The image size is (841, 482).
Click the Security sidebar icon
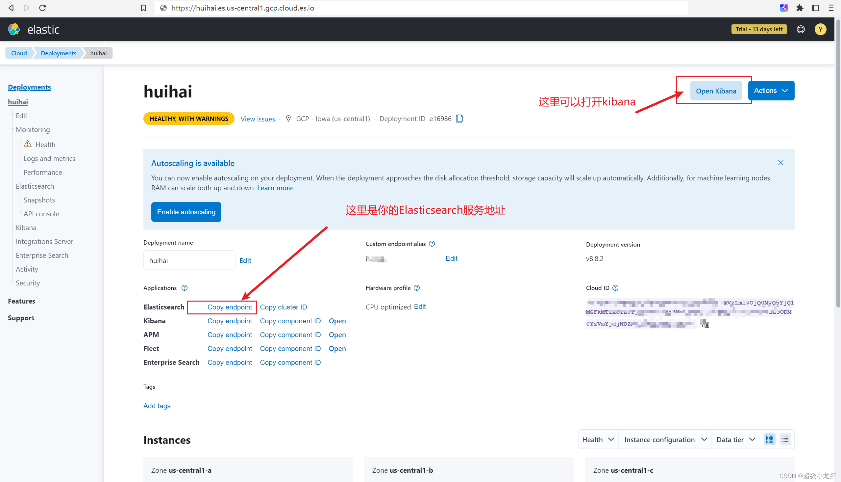pos(27,282)
